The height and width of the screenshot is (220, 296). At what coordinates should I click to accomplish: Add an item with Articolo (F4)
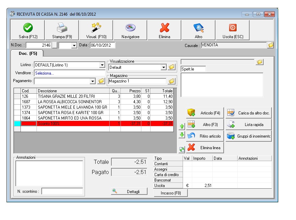[x=205, y=113]
